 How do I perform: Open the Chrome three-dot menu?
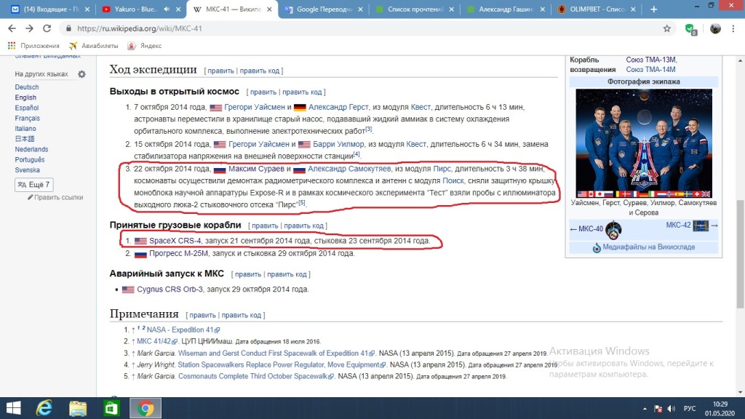pos(733,28)
